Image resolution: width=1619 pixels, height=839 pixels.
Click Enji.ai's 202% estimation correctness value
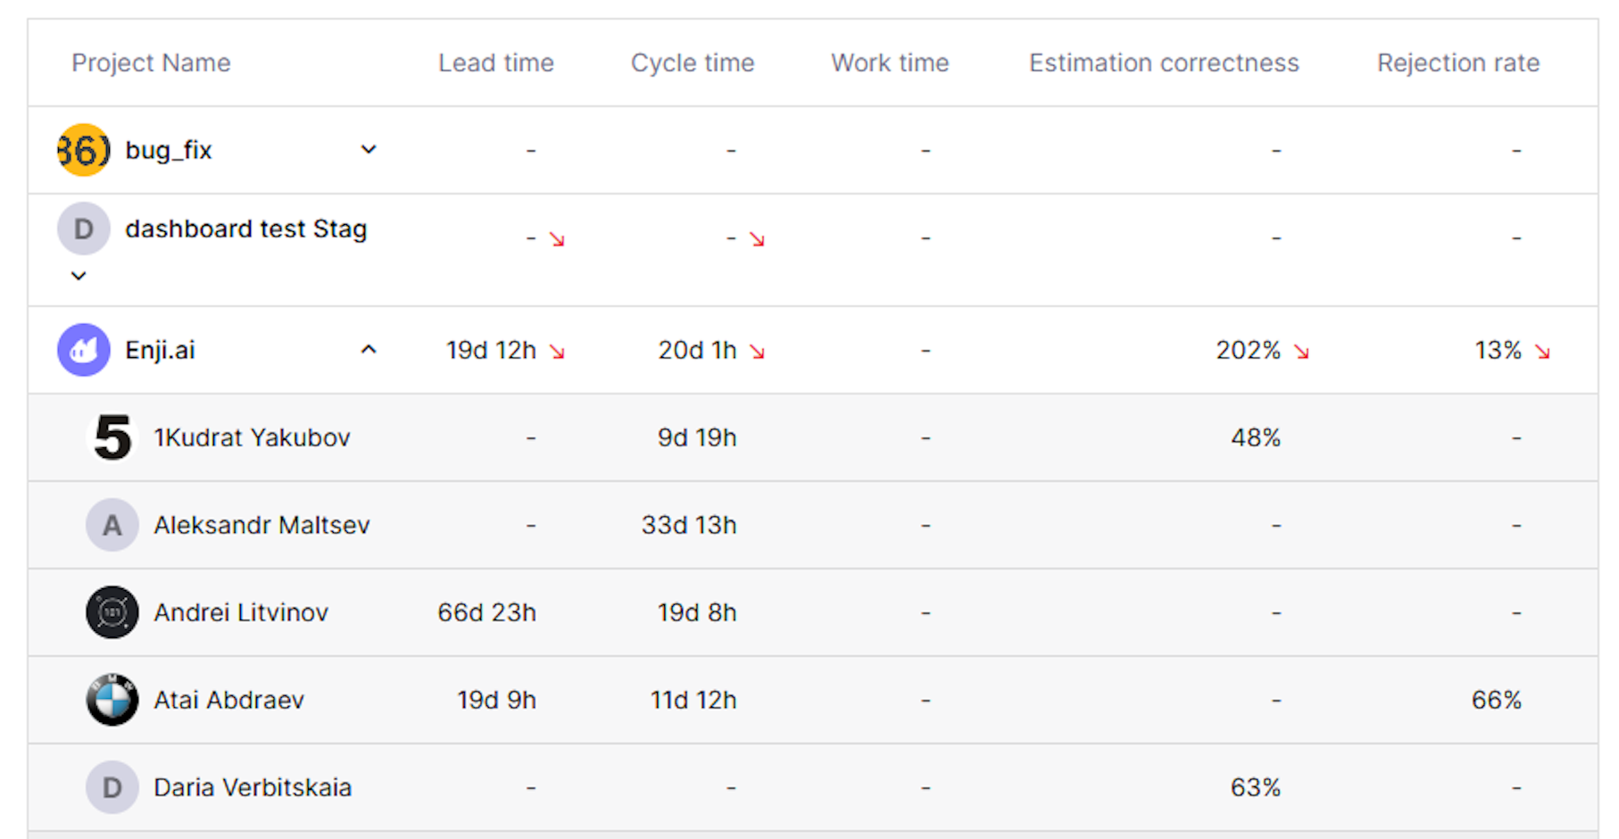click(x=1248, y=350)
